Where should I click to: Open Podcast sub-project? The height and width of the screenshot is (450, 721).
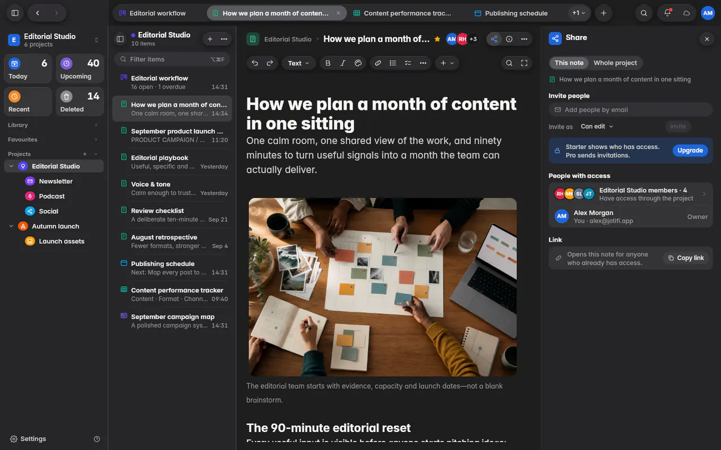pyautogui.click(x=52, y=196)
